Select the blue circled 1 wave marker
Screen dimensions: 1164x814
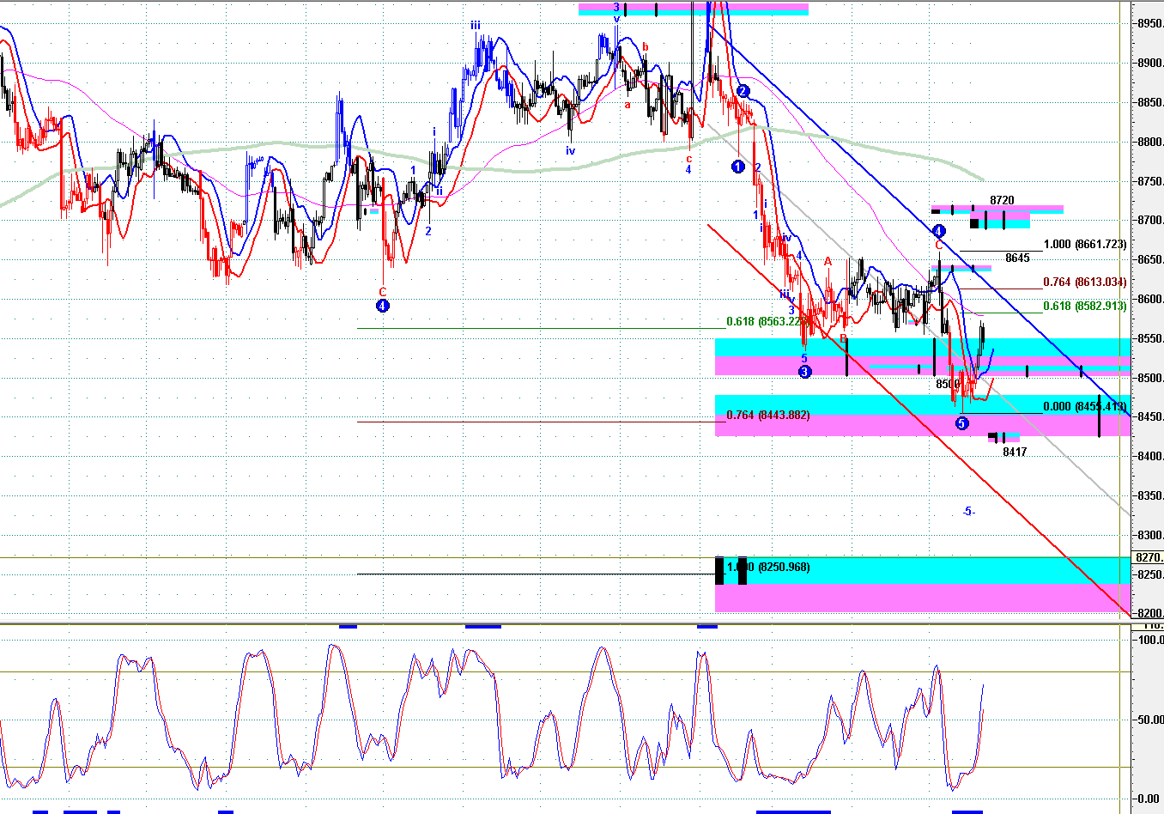(737, 167)
